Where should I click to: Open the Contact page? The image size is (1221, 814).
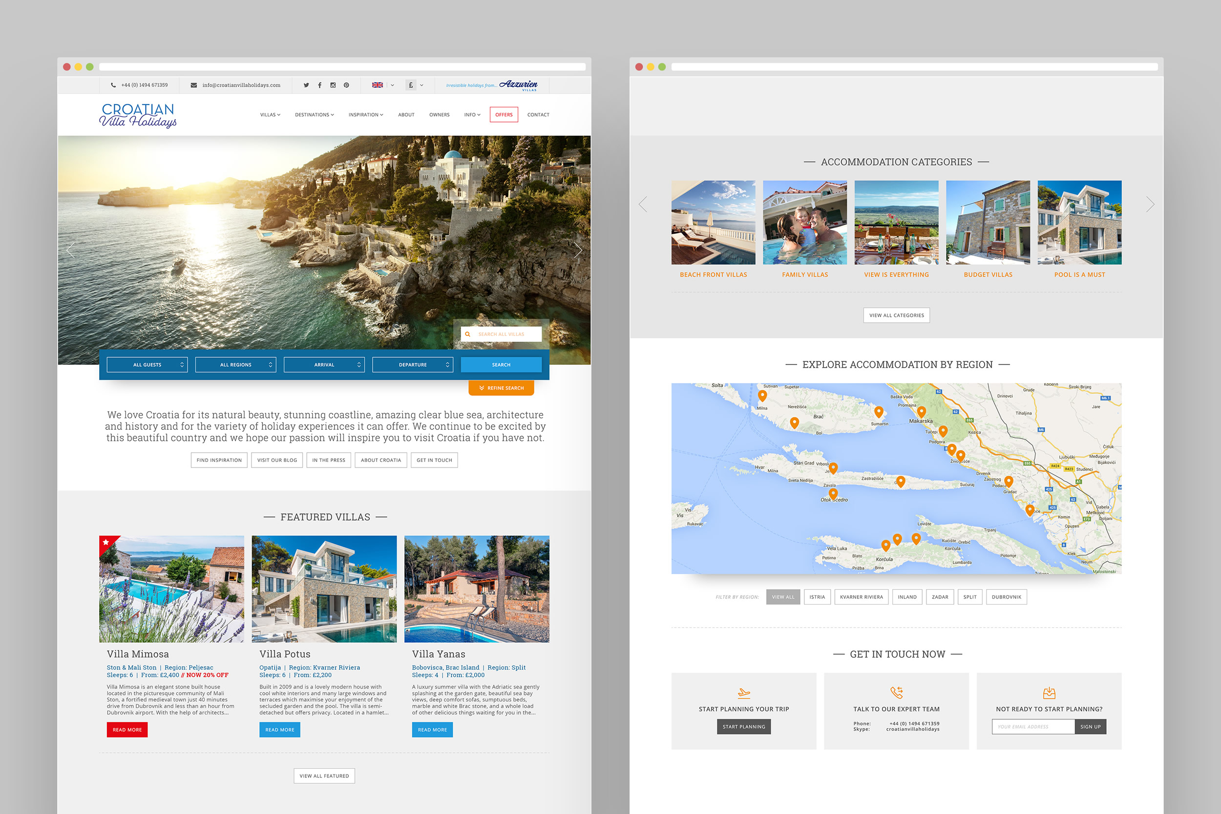click(538, 115)
